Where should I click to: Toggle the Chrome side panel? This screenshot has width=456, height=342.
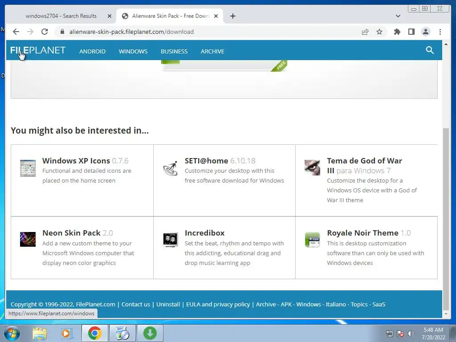(x=411, y=32)
